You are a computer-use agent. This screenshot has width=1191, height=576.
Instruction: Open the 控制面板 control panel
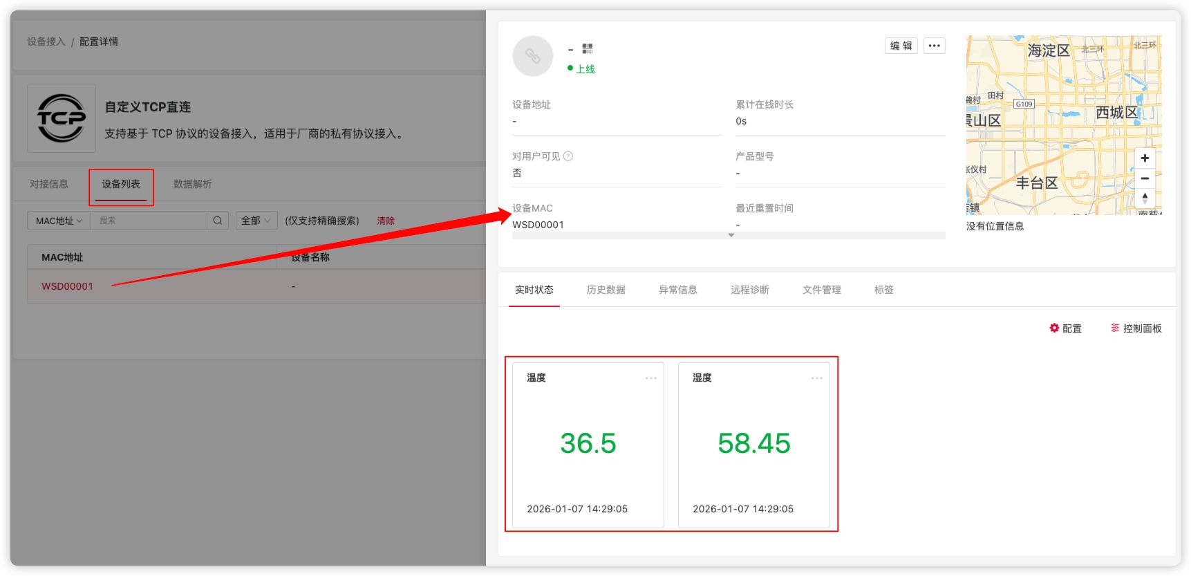(x=1136, y=328)
